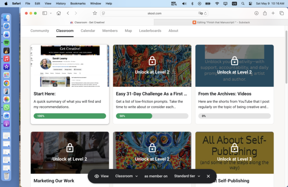The image size is (288, 187).
Task: Open Easy 31-Day Challenge course title
Action: [151, 94]
